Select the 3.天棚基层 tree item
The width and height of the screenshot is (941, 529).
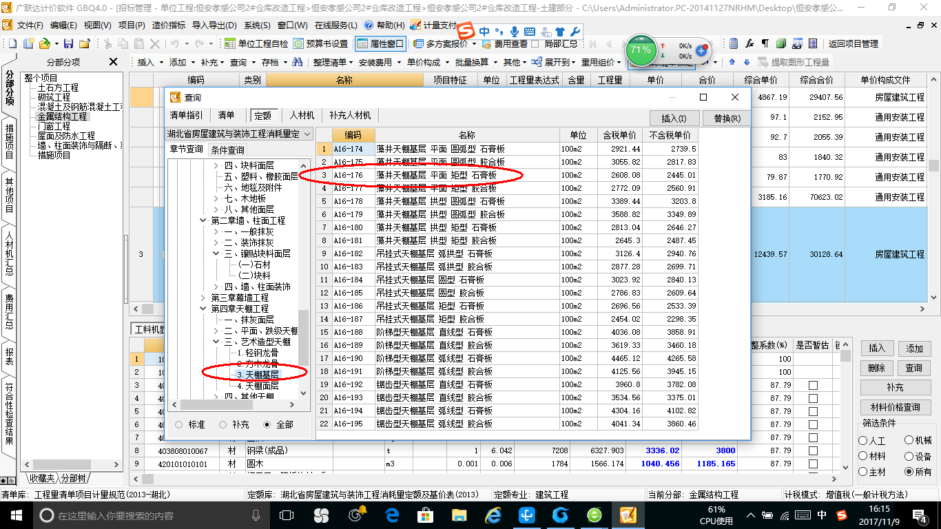(258, 375)
